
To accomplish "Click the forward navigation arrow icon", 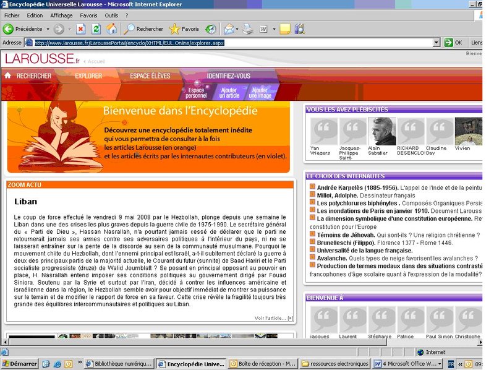I will [x=59, y=29].
